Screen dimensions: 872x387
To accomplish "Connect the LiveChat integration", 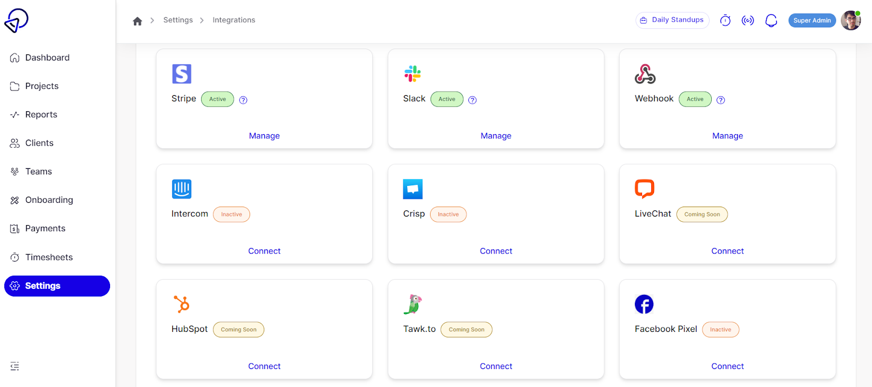I will click(728, 251).
